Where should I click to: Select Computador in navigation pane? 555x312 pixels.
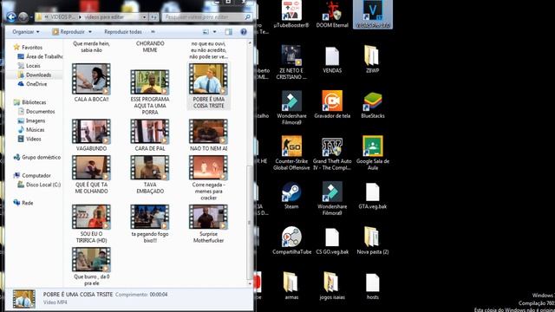32,175
